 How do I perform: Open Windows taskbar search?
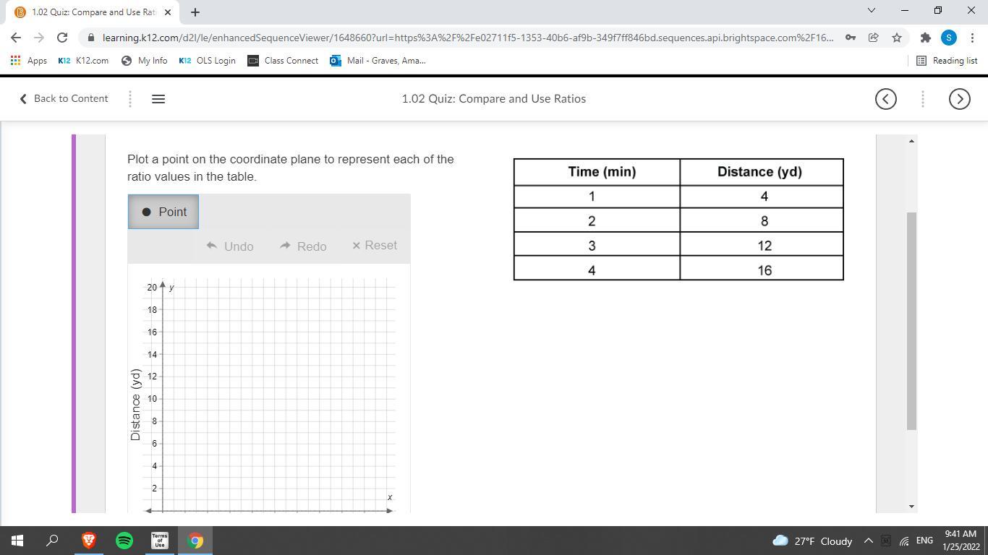tap(52, 541)
